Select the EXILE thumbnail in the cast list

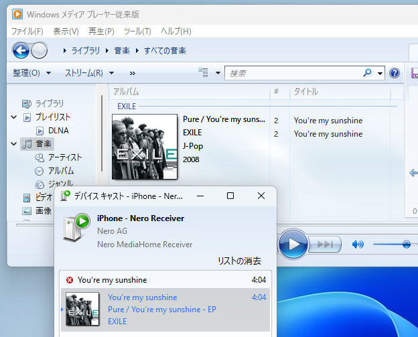[x=82, y=309]
